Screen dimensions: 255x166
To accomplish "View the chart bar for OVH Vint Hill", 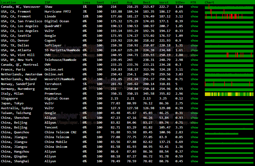I will click(229, 55).
